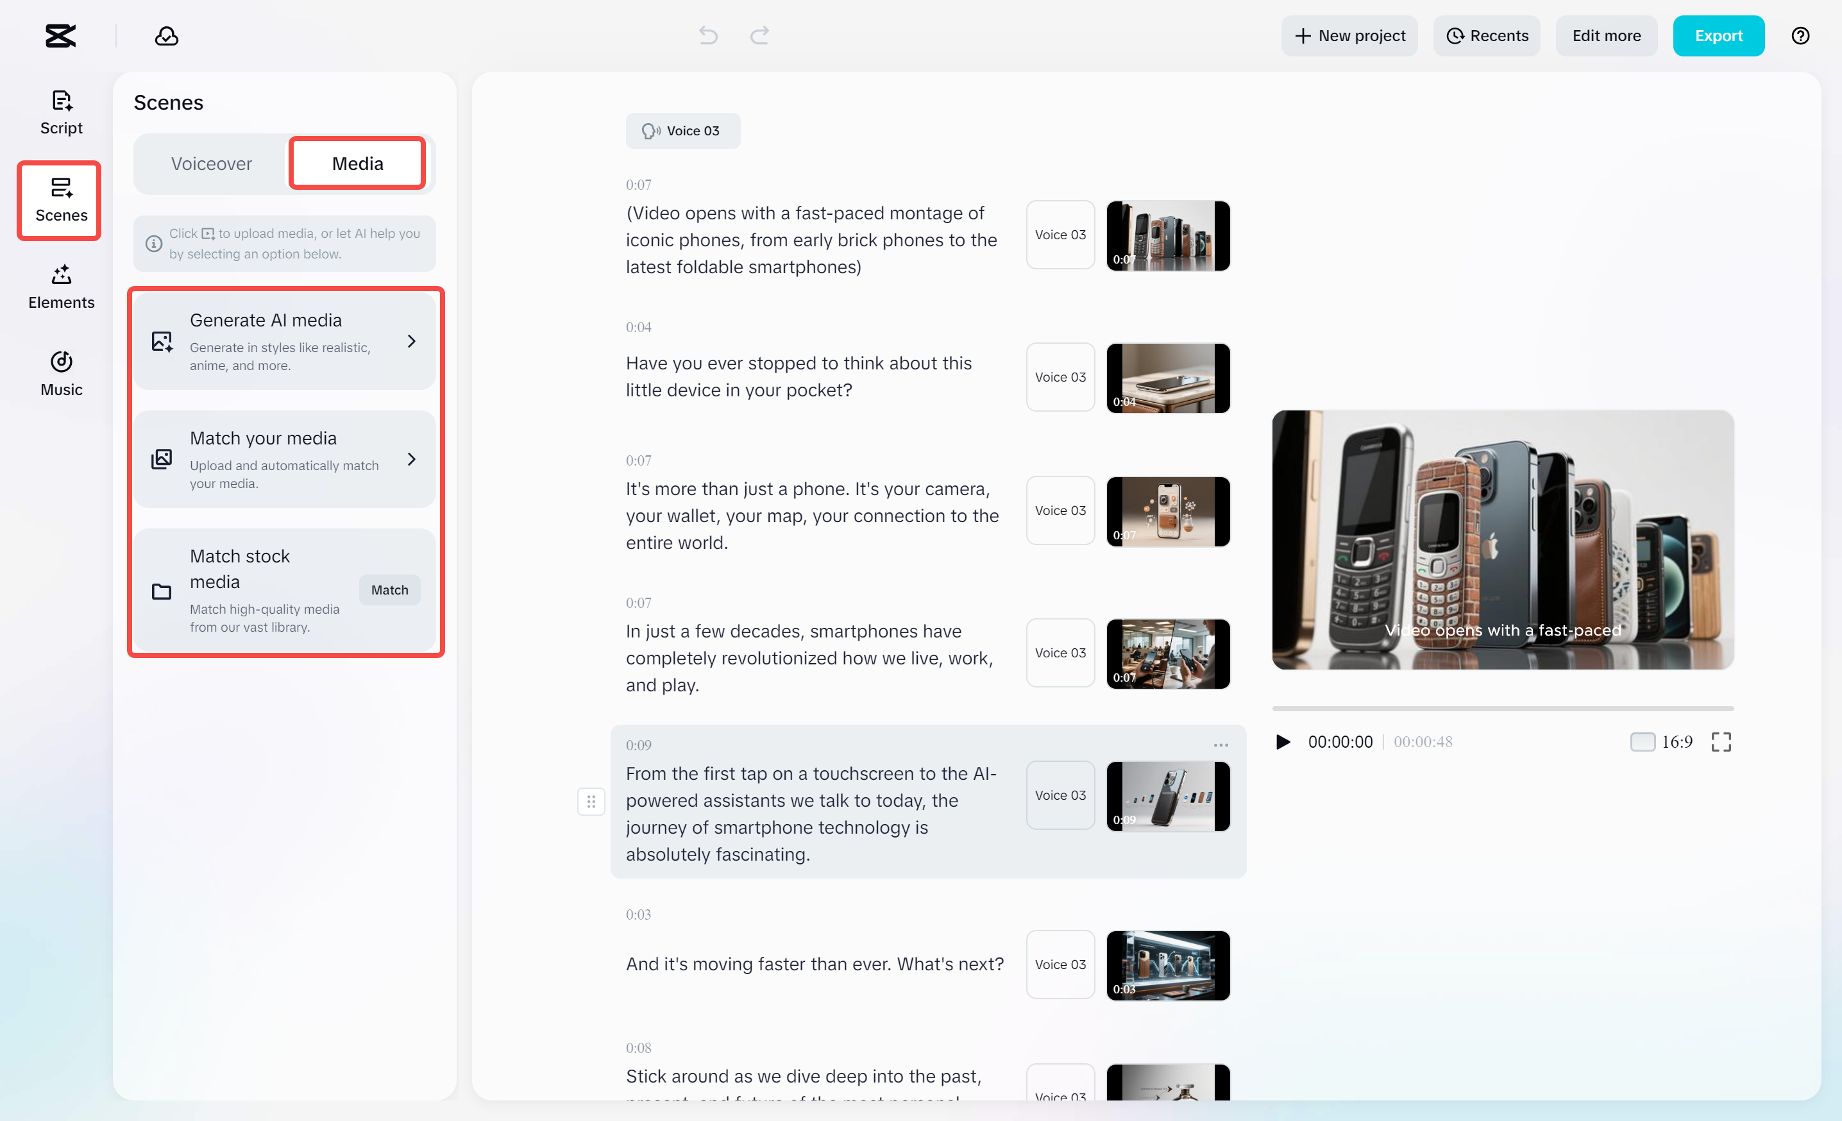
Task: Open the Music panel in sidebar
Action: tap(62, 374)
